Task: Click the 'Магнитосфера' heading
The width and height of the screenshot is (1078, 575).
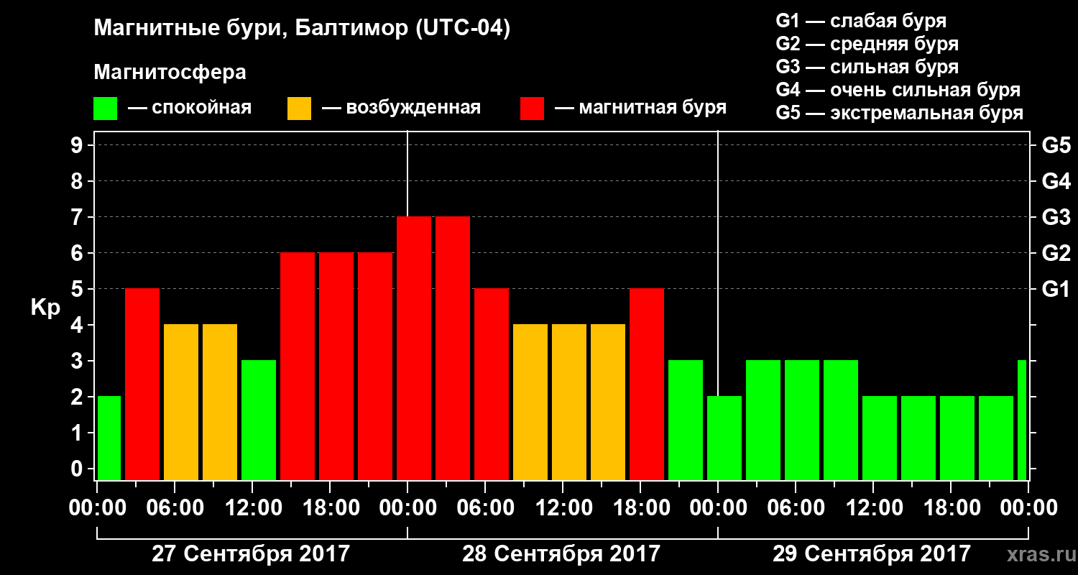Action: tap(170, 73)
